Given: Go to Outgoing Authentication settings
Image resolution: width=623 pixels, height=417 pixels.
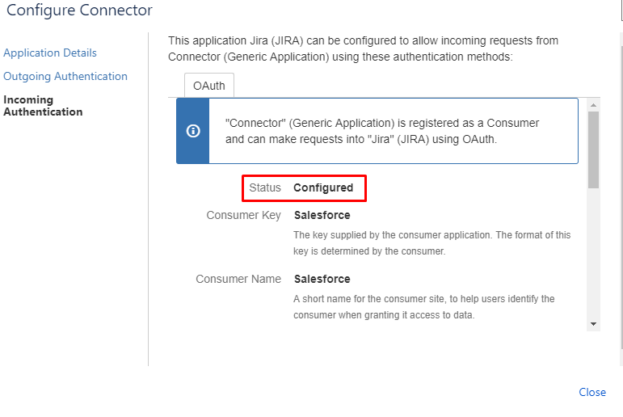Looking at the screenshot, I should pos(65,76).
